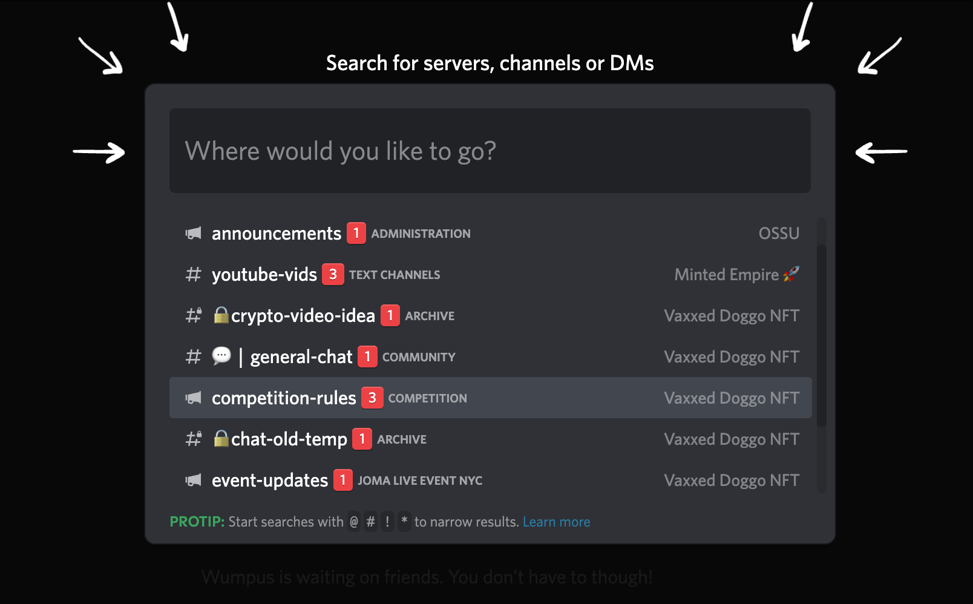Click the hash icon beside youtube-vids

point(193,274)
